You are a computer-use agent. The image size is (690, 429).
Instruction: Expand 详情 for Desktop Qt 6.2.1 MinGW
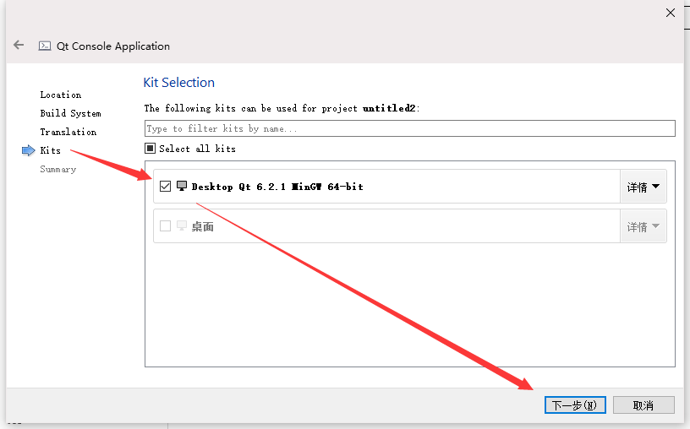coord(643,187)
